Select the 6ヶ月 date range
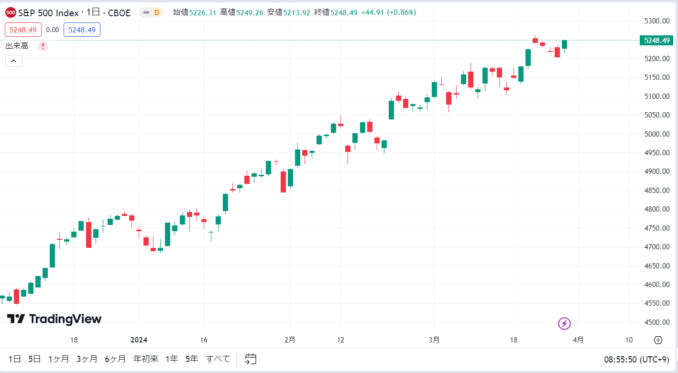Viewport: 678px width, 373px height. point(115,359)
